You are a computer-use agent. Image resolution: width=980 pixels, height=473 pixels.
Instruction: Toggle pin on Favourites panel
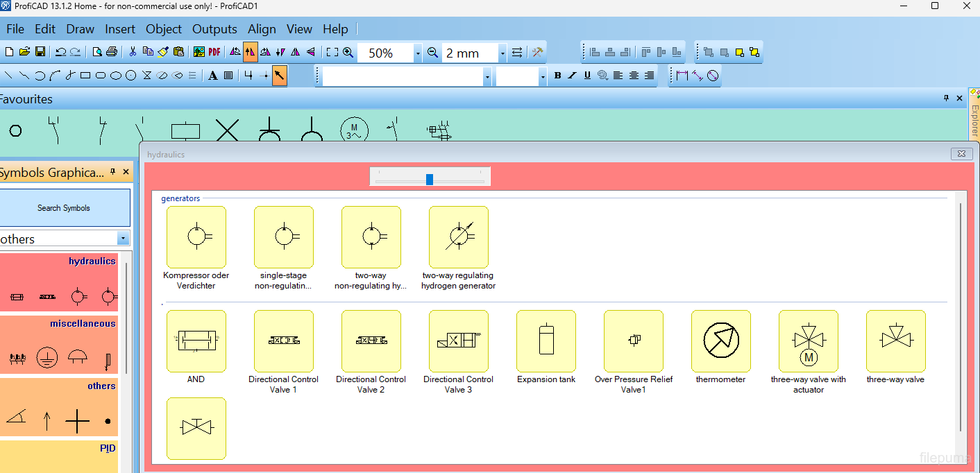(946, 98)
